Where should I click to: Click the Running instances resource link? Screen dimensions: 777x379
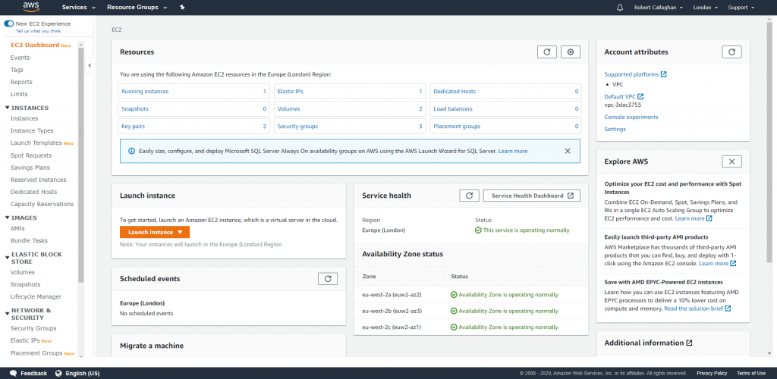click(145, 92)
